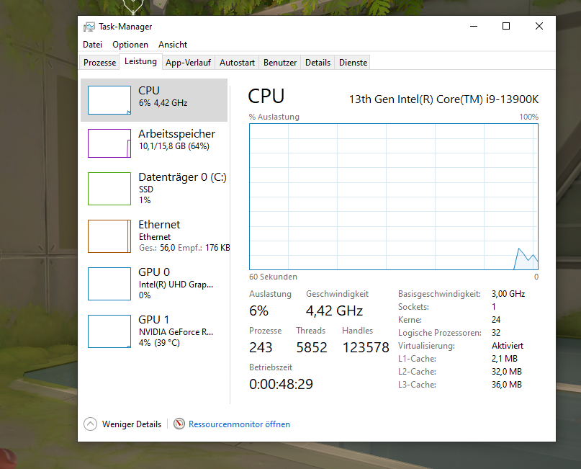The width and height of the screenshot is (581, 469).
Task: Click Virtualisierung value Aktiviert
Action: pyautogui.click(x=508, y=346)
